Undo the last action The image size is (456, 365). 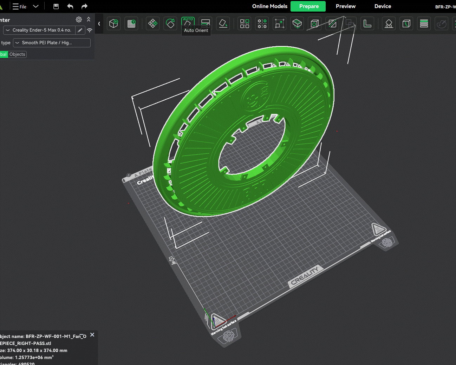(70, 6)
